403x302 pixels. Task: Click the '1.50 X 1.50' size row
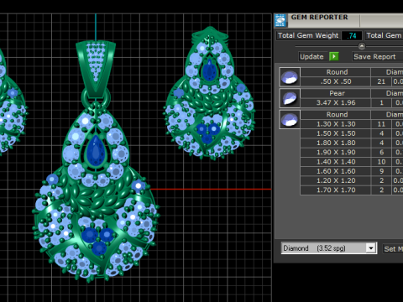coord(336,133)
